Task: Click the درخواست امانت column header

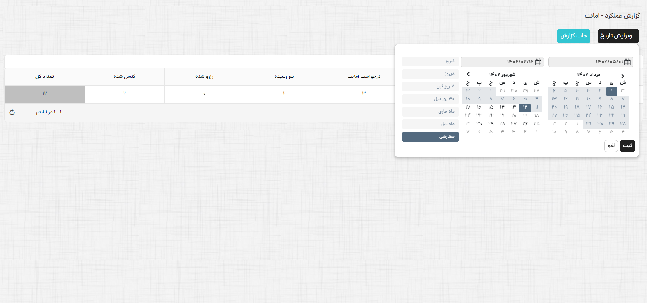Action: 364,77
